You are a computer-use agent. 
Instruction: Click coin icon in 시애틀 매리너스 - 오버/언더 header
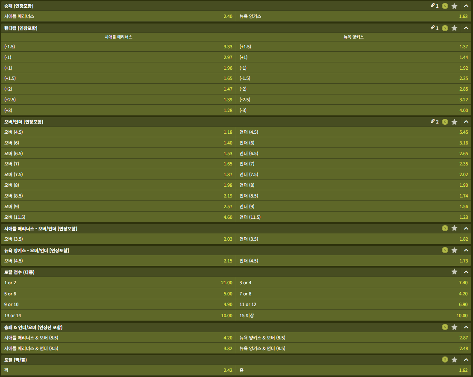[445, 228]
